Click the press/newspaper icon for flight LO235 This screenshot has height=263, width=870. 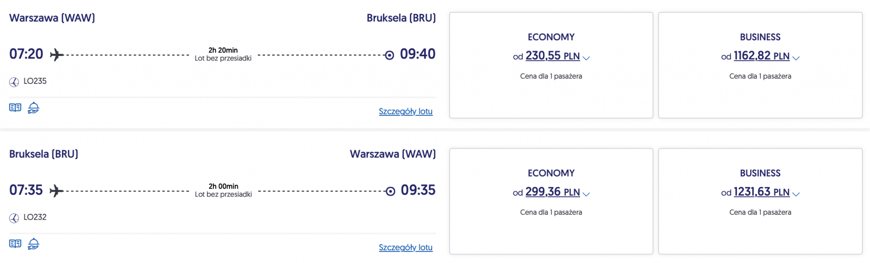tap(15, 108)
